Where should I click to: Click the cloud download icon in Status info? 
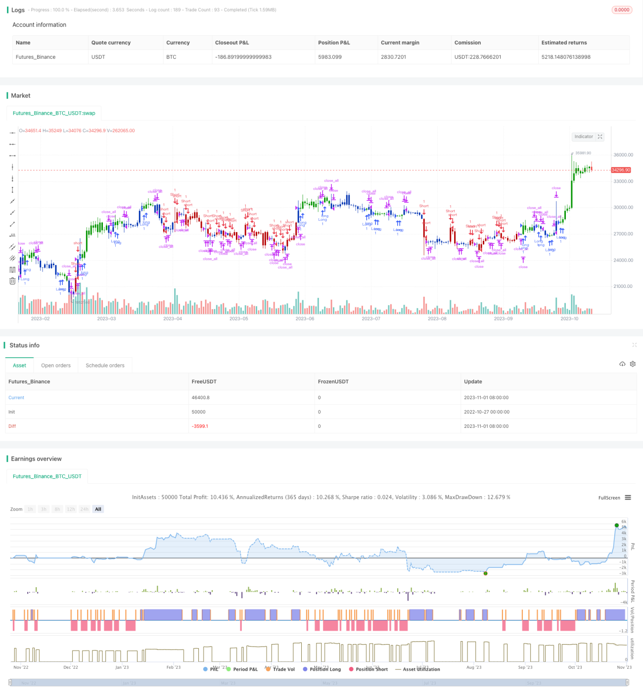[622, 364]
